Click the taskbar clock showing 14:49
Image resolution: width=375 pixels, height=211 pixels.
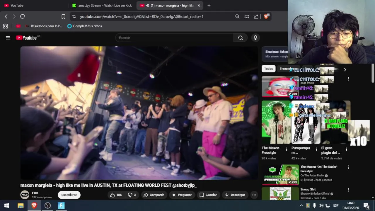[350, 205]
